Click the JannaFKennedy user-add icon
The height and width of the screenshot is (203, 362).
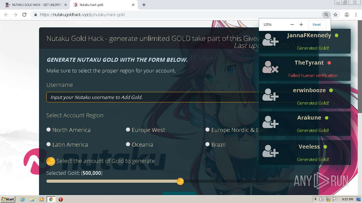pyautogui.click(x=270, y=40)
